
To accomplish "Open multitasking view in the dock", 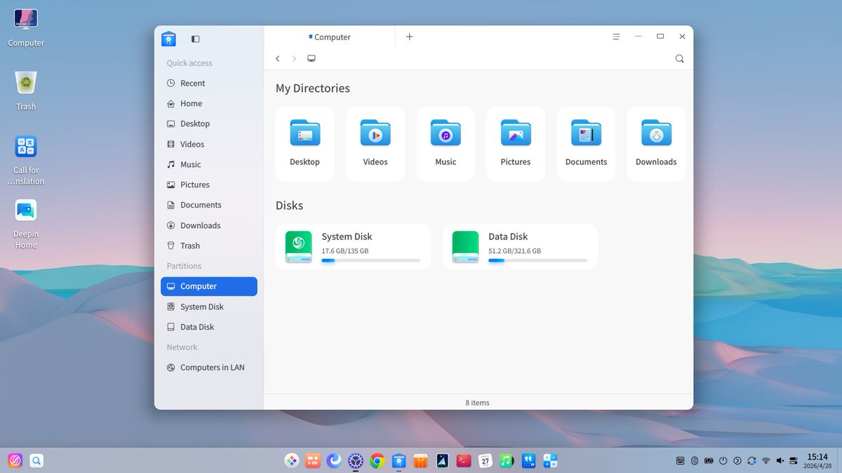I will 313,460.
